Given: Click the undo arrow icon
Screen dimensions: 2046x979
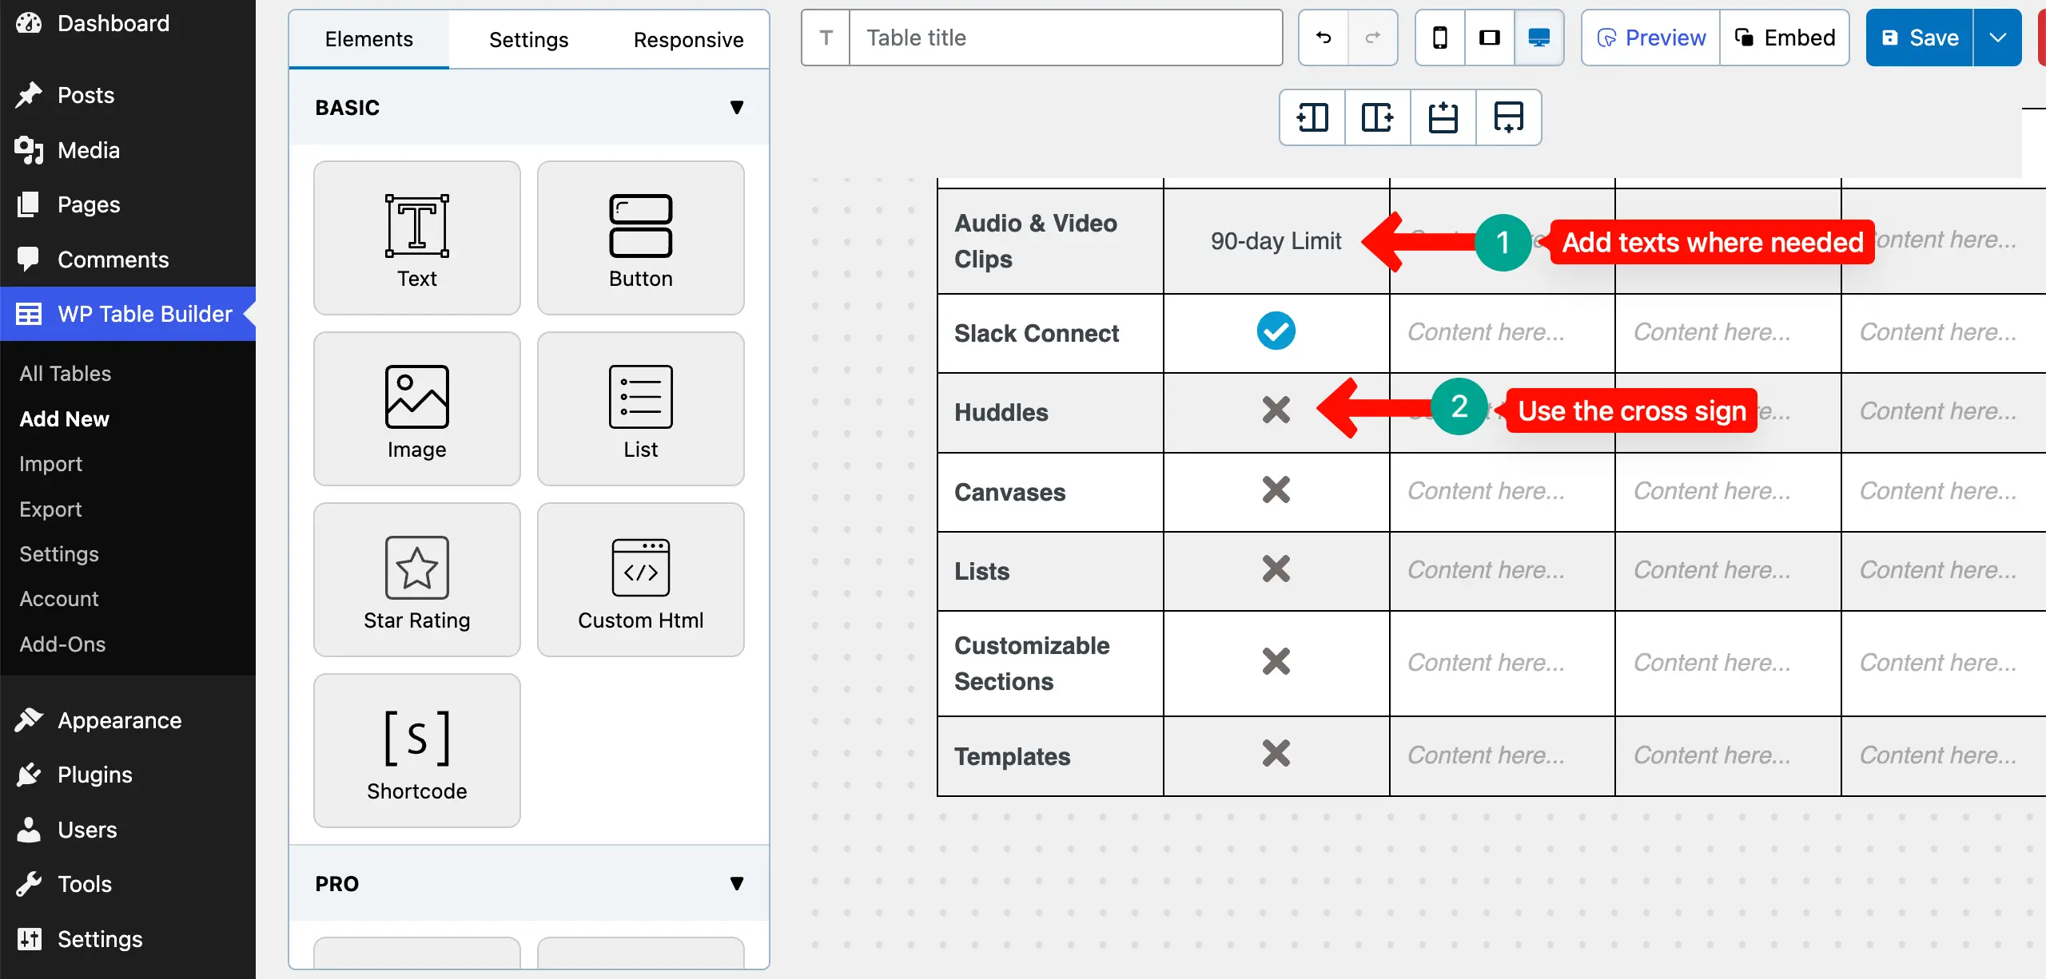Looking at the screenshot, I should coord(1324,38).
